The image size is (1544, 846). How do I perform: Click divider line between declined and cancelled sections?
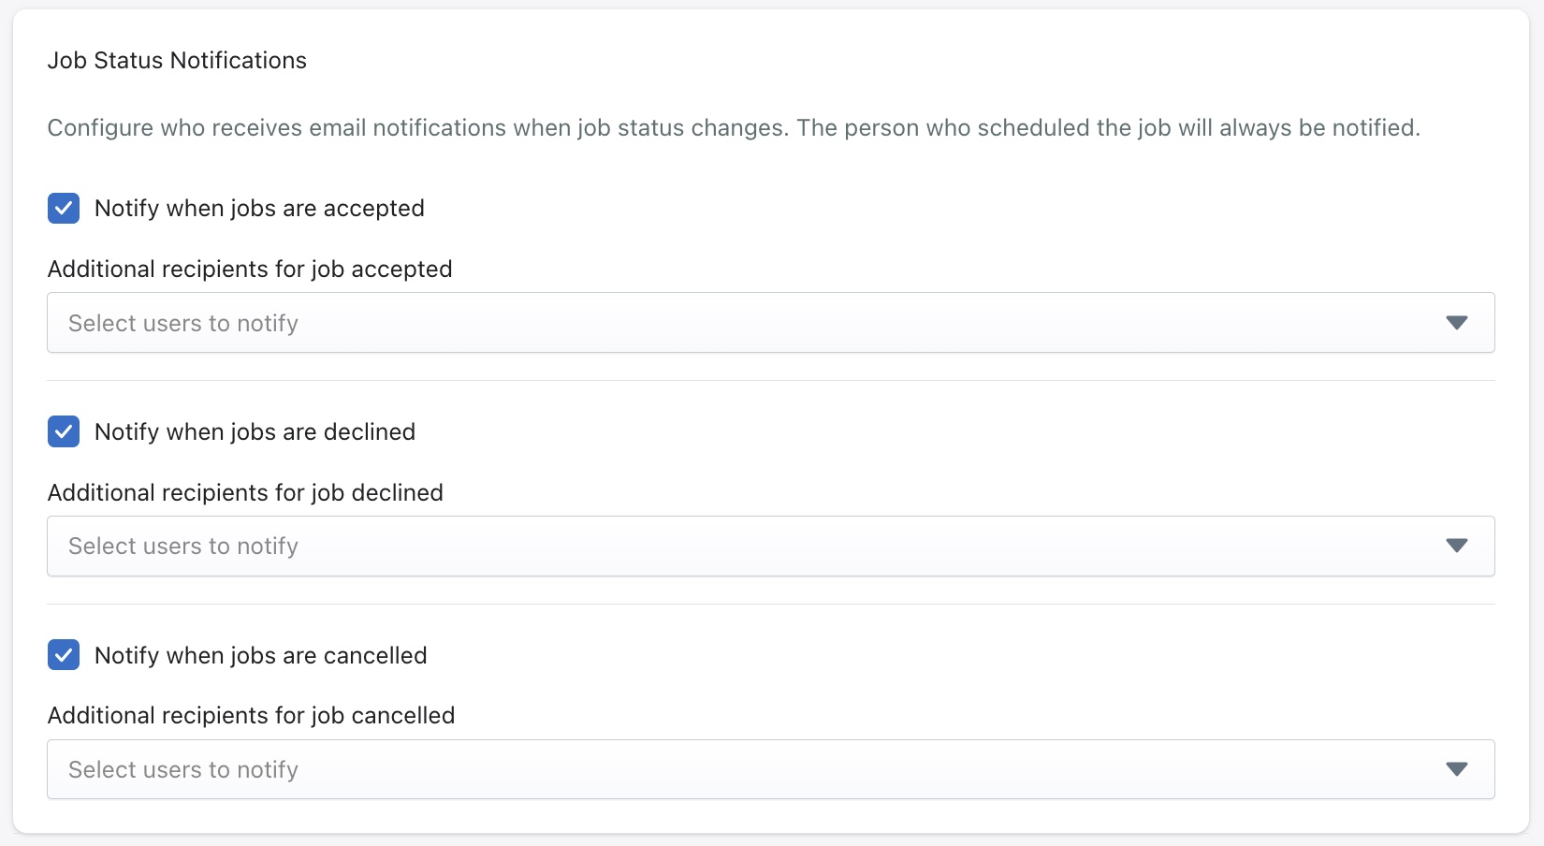(x=770, y=605)
